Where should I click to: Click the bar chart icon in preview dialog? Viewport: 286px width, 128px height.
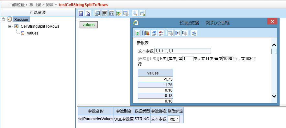(x=147, y=33)
